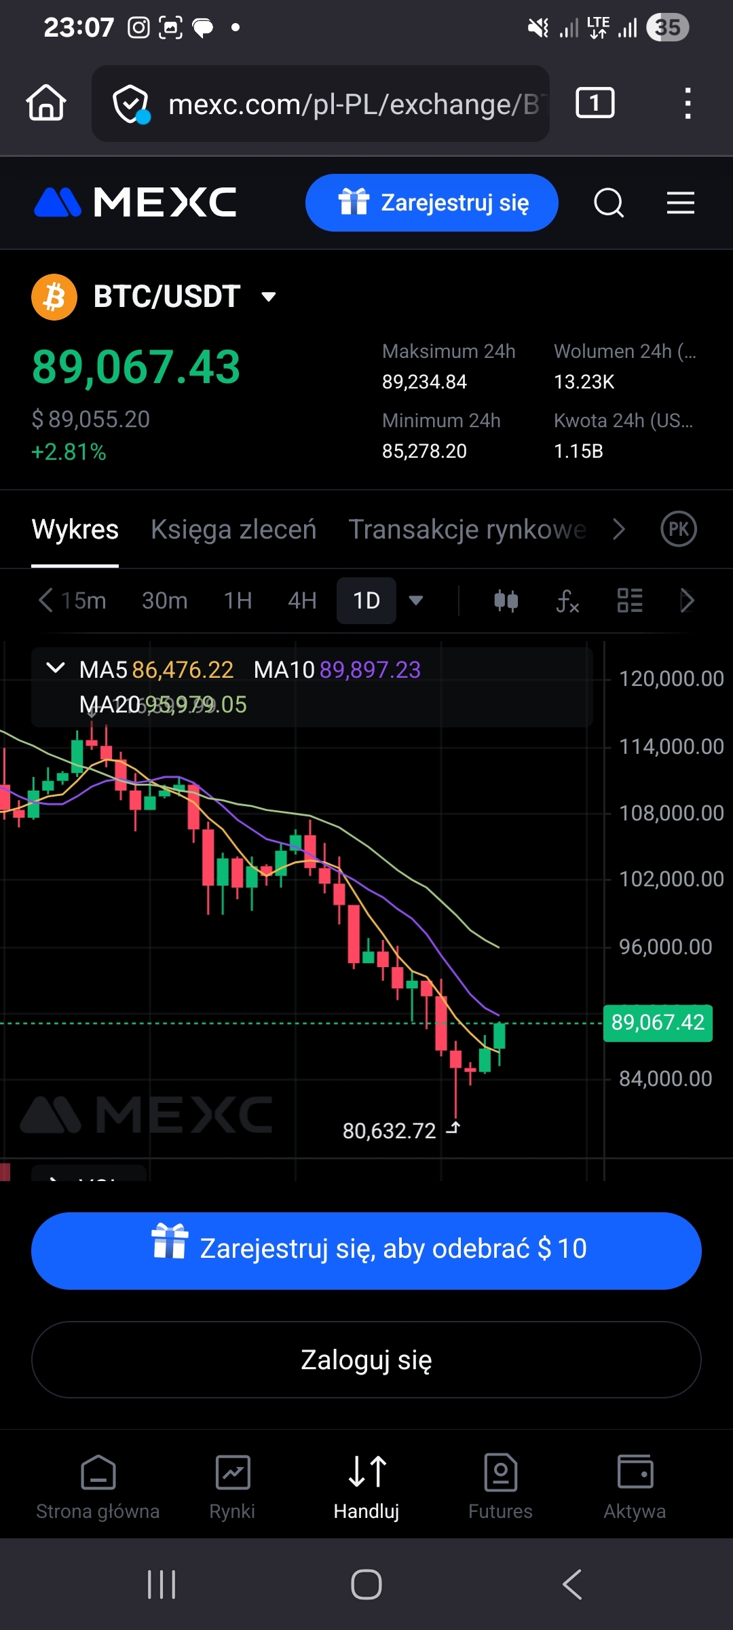
Task: Go to Aktywa wallet icon
Action: (635, 1486)
